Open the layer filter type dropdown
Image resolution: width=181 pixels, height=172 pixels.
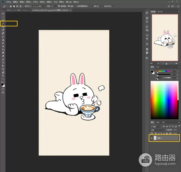(x=156, y=126)
